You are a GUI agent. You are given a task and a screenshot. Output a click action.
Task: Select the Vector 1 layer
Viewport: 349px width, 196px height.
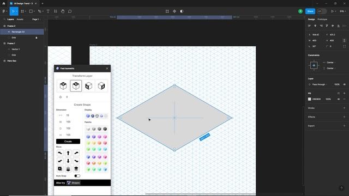tap(22, 49)
